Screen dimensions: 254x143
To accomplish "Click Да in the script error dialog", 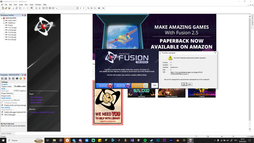I will pyautogui.click(x=184, y=84).
